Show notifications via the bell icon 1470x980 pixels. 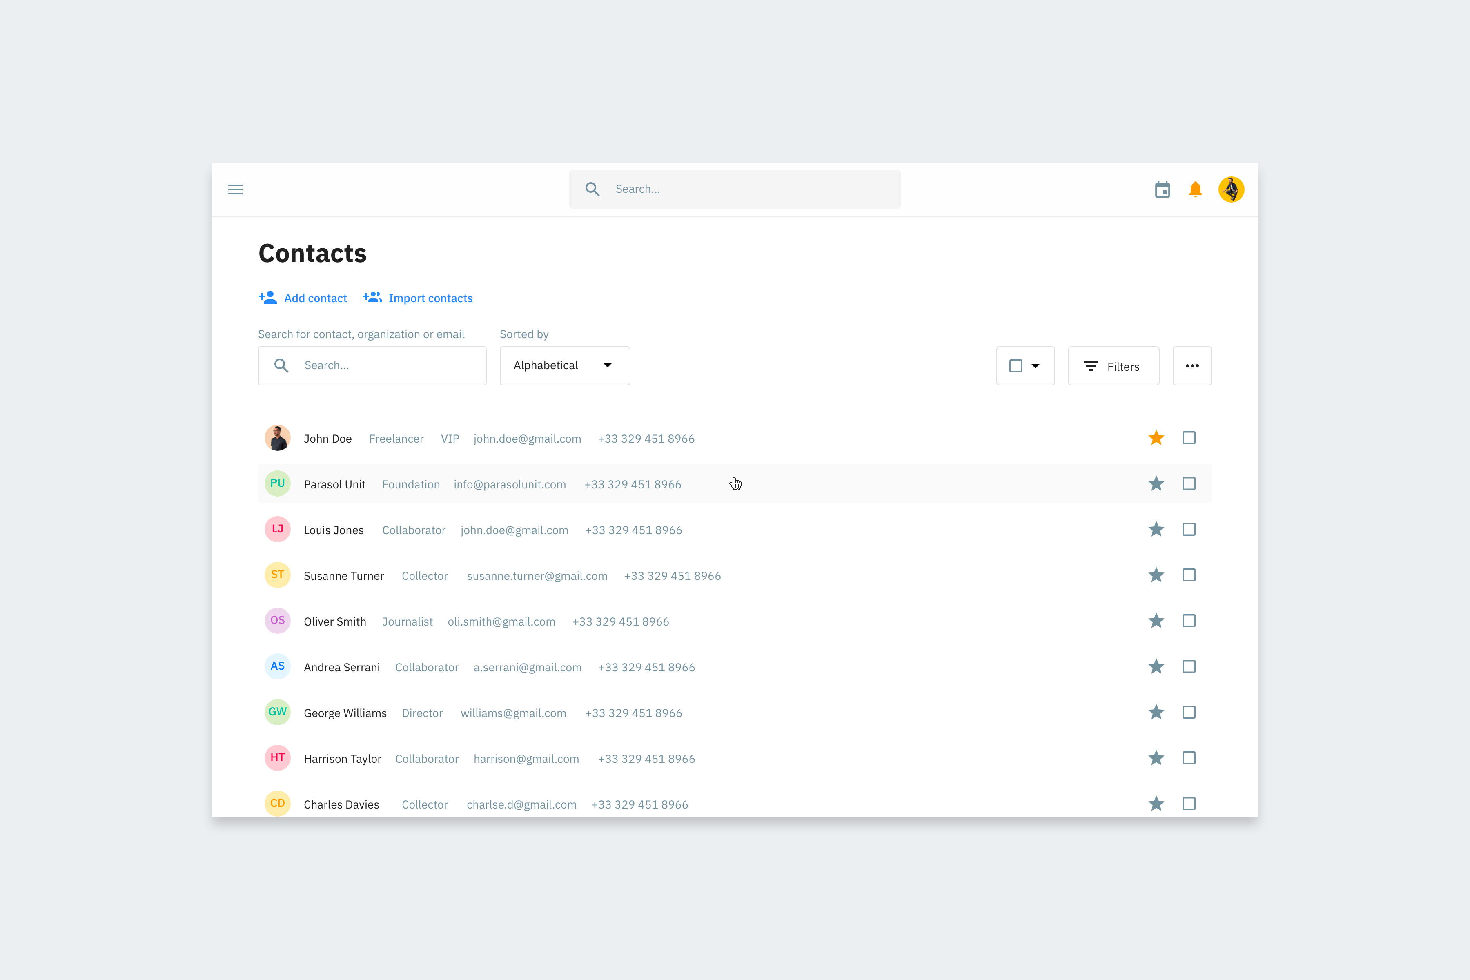coord(1195,189)
